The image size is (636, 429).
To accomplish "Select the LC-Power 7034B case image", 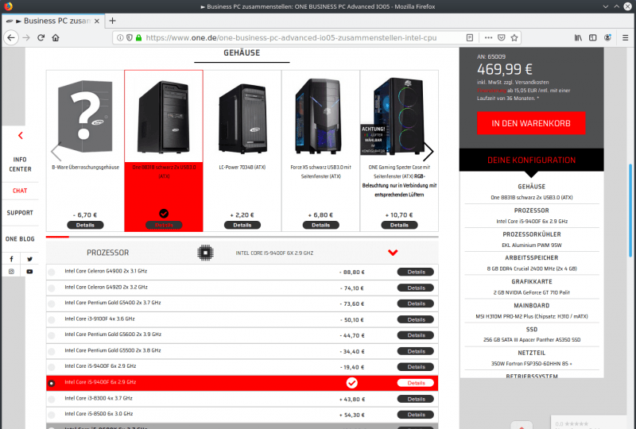I will coord(242,118).
